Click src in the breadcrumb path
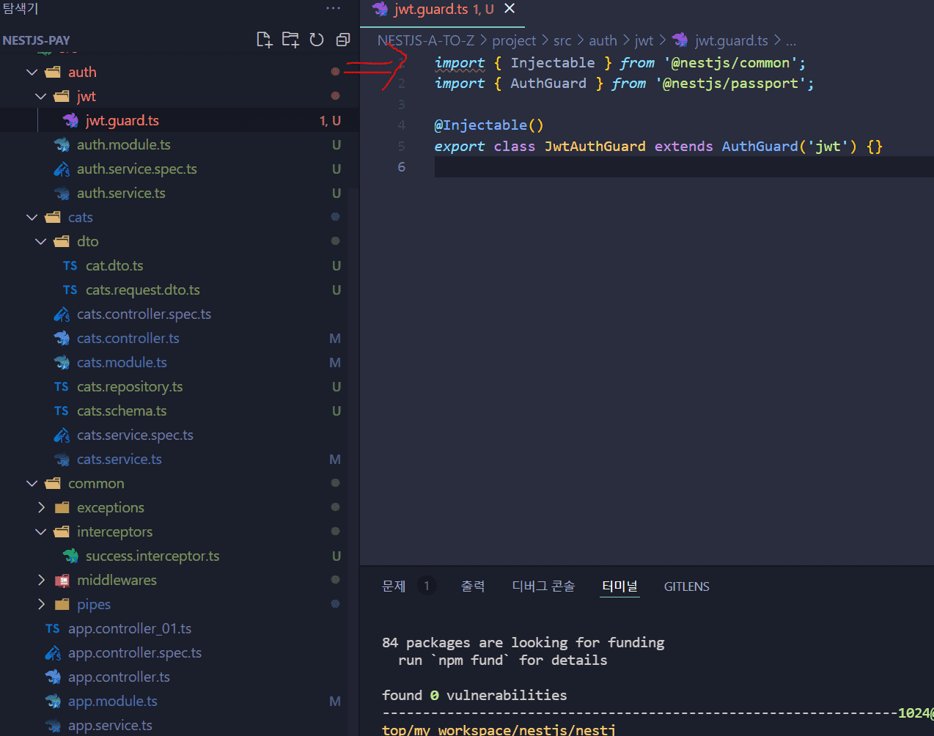934x736 pixels. 562,40
